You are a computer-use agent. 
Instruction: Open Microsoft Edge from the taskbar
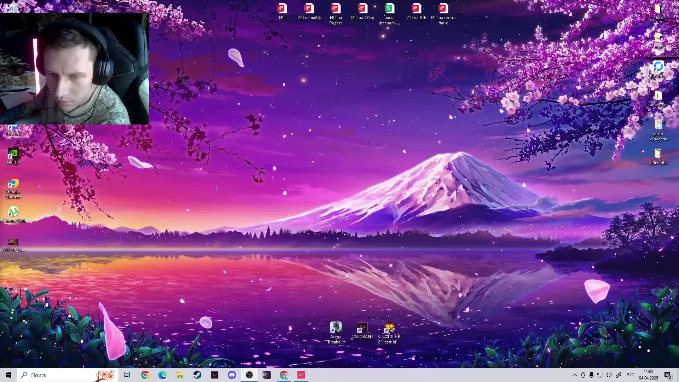tap(163, 375)
